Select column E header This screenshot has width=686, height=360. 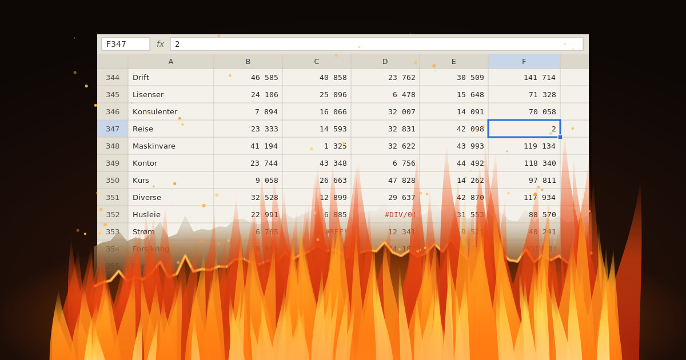pos(454,61)
